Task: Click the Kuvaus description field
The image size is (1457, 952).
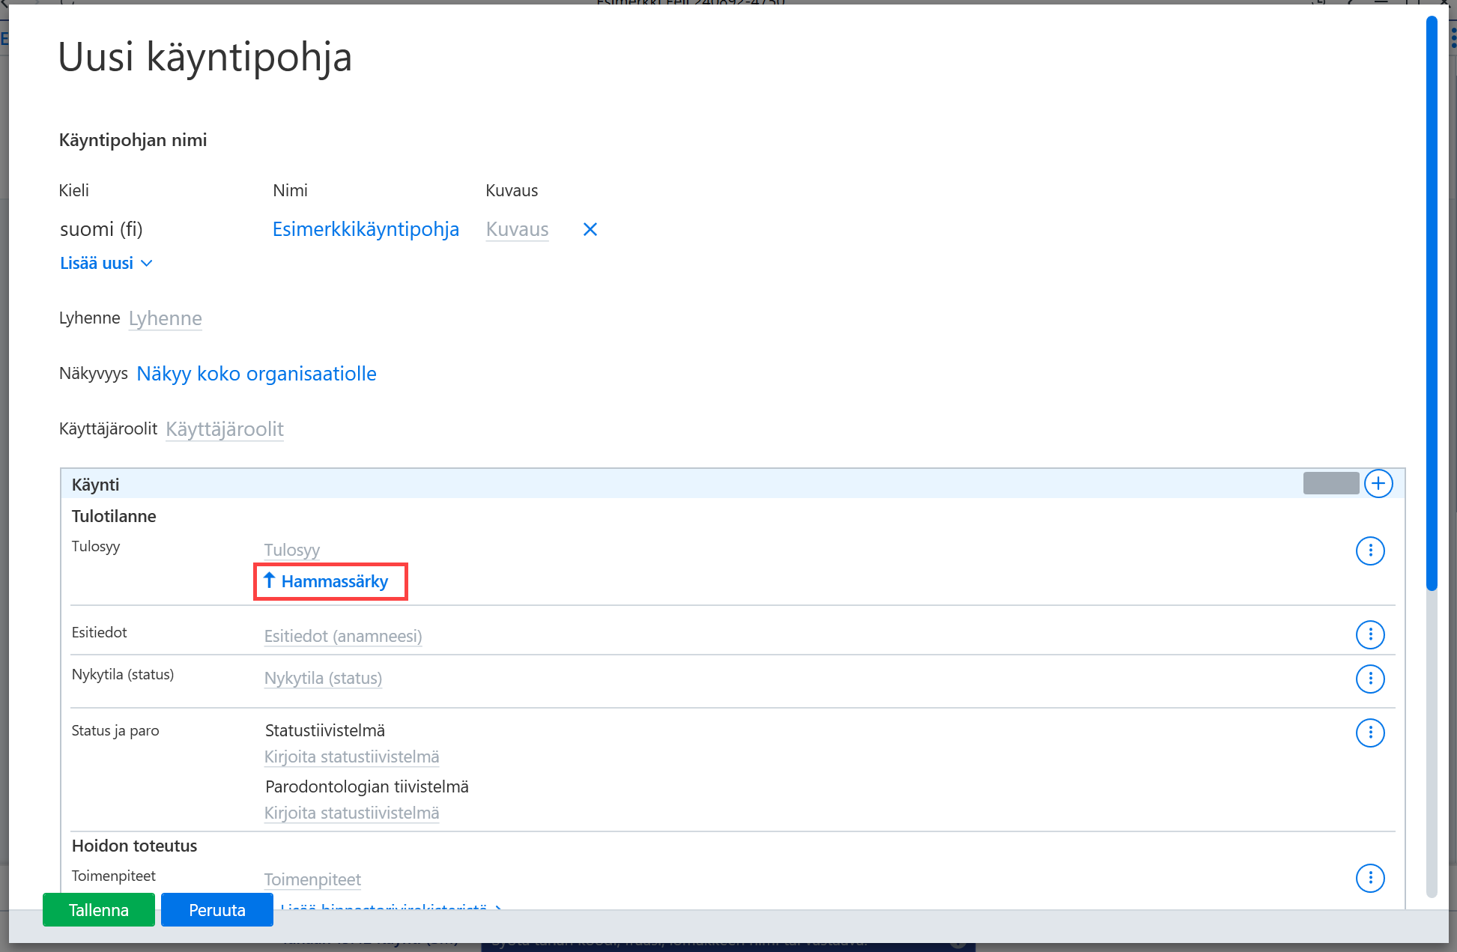Action: (x=517, y=229)
